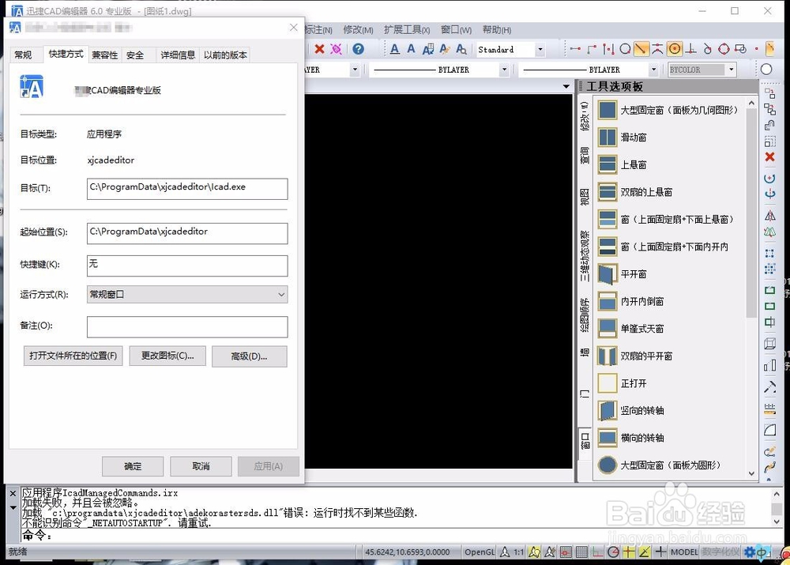This screenshot has width=790, height=565.
Task: Open the 扩展工具(X) menu
Action: [x=407, y=30]
